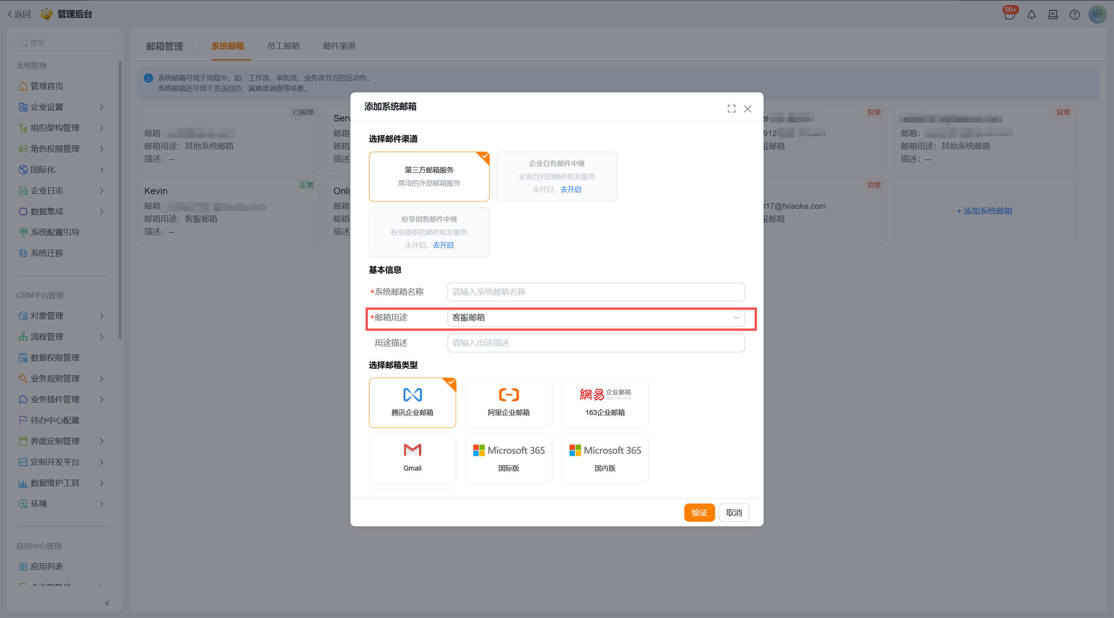Image resolution: width=1114 pixels, height=618 pixels.
Task: Choose Microsoft 365 国内版 mailbox type
Action: 605,458
